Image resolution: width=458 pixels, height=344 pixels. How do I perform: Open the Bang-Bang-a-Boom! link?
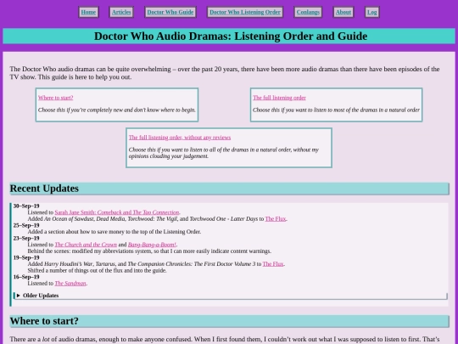point(152,245)
